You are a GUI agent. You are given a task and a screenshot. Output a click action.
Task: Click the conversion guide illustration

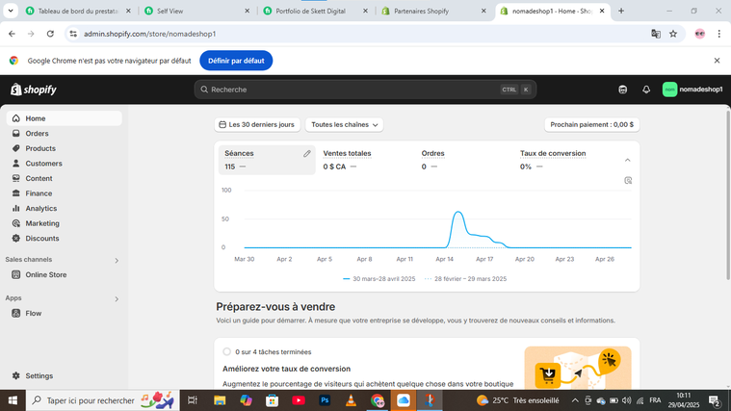point(578,368)
